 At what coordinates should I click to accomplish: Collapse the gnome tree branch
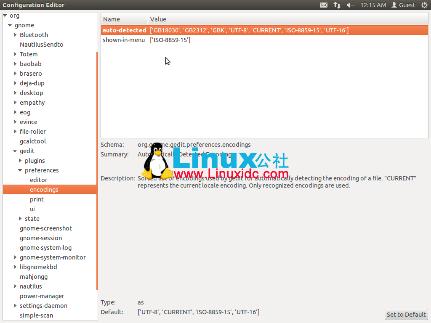click(x=9, y=25)
